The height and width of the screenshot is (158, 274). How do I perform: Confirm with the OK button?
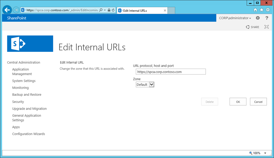pos(238,102)
